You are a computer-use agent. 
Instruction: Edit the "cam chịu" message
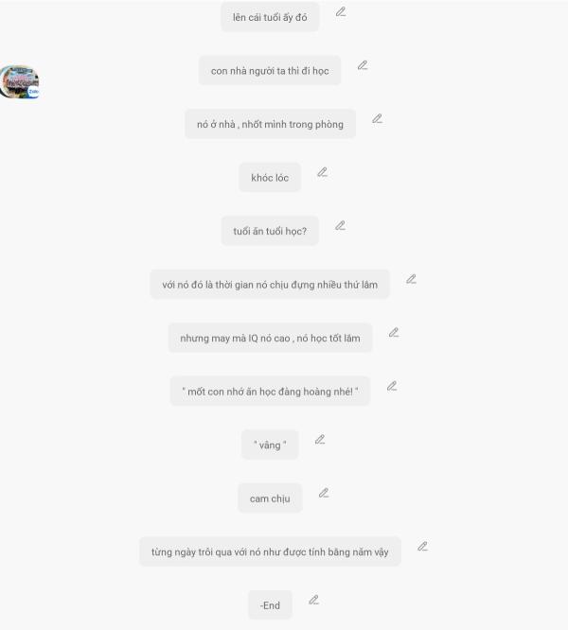coord(324,493)
